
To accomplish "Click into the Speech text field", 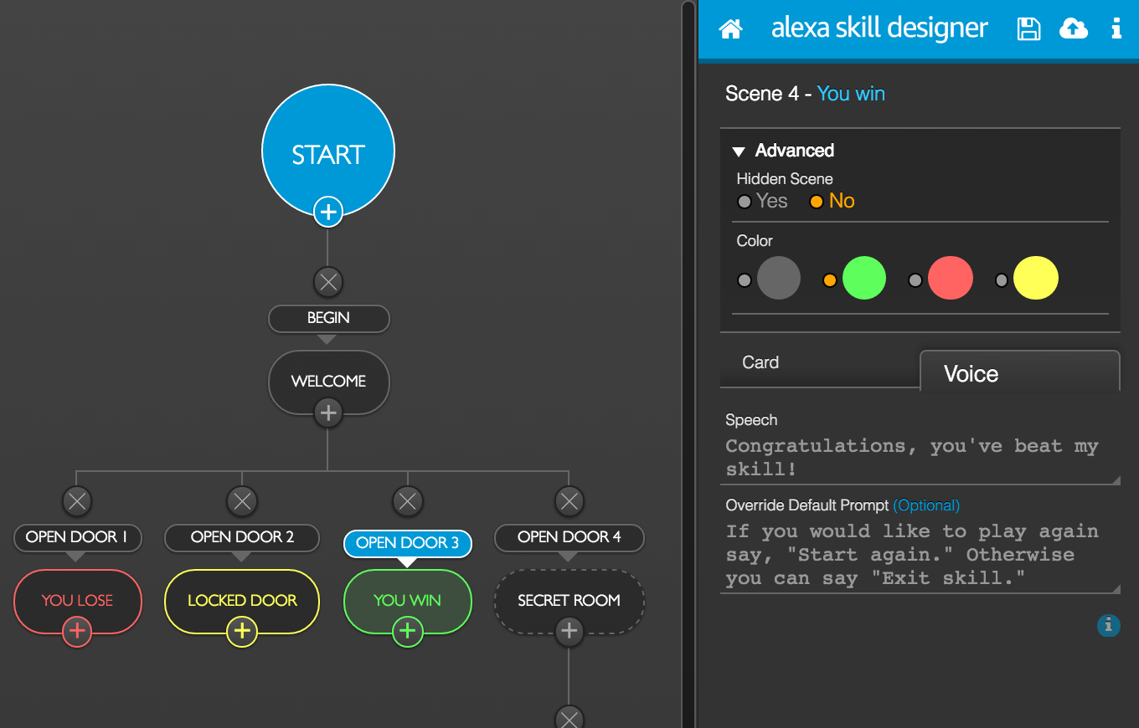I will coord(919,457).
